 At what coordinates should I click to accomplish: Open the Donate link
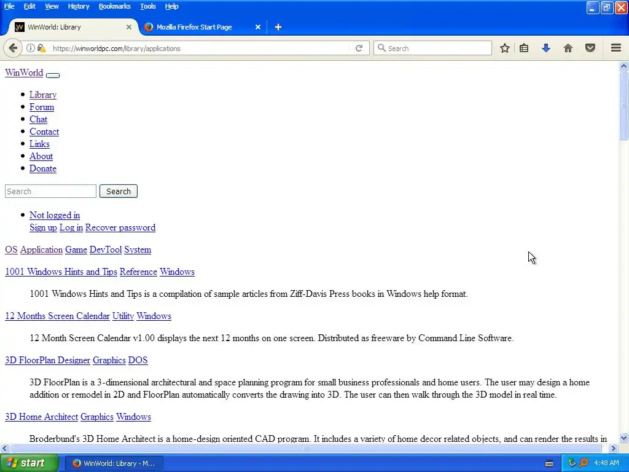coord(43,168)
